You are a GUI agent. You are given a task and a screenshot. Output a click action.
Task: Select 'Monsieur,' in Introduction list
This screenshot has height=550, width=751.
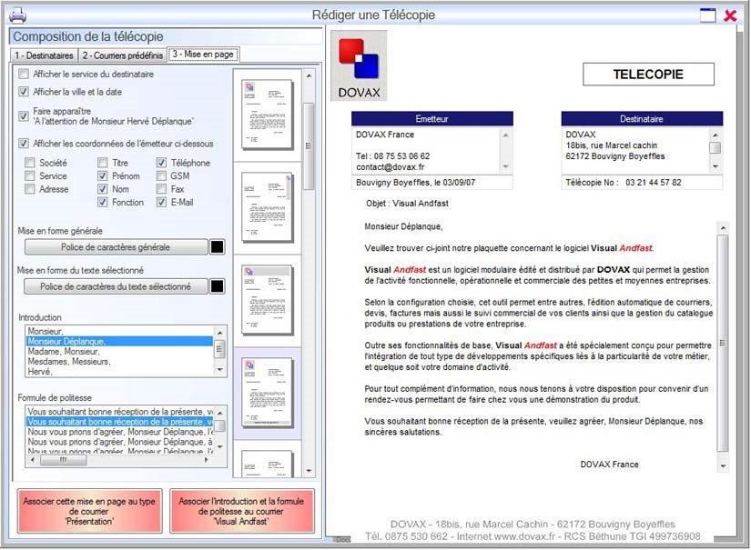(118, 331)
